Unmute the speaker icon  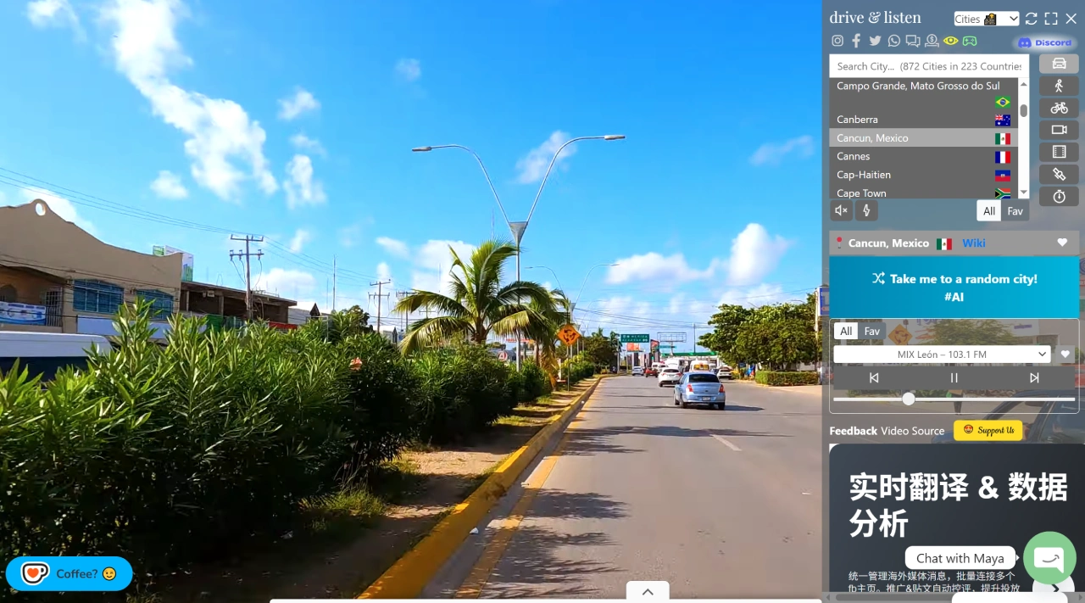coord(842,210)
